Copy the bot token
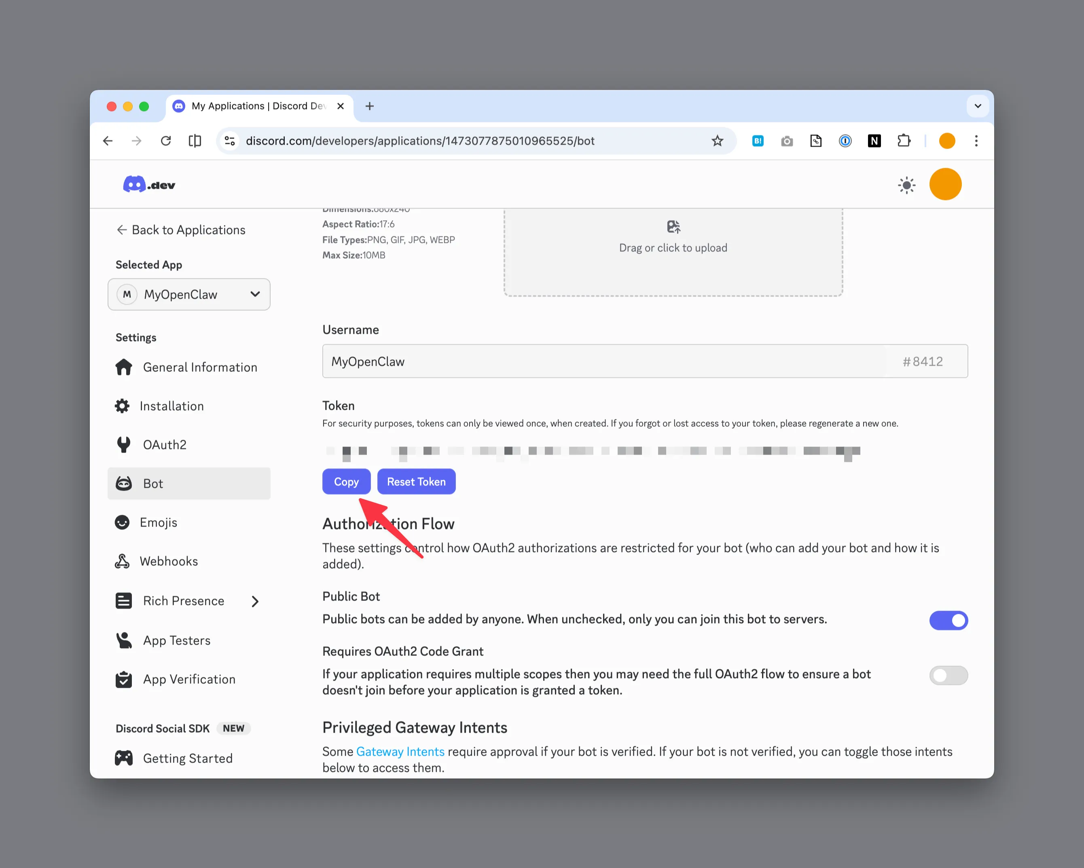The height and width of the screenshot is (868, 1084). click(346, 482)
